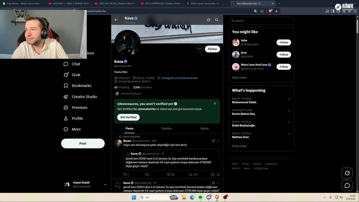Show more trends under What's happening
This screenshot has height=202, width=359.
click(x=239, y=146)
